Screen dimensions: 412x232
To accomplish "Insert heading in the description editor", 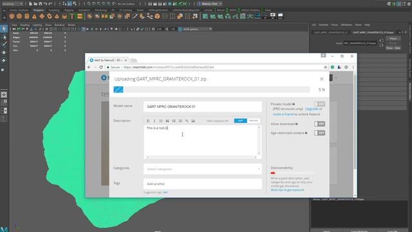I will [161, 121].
